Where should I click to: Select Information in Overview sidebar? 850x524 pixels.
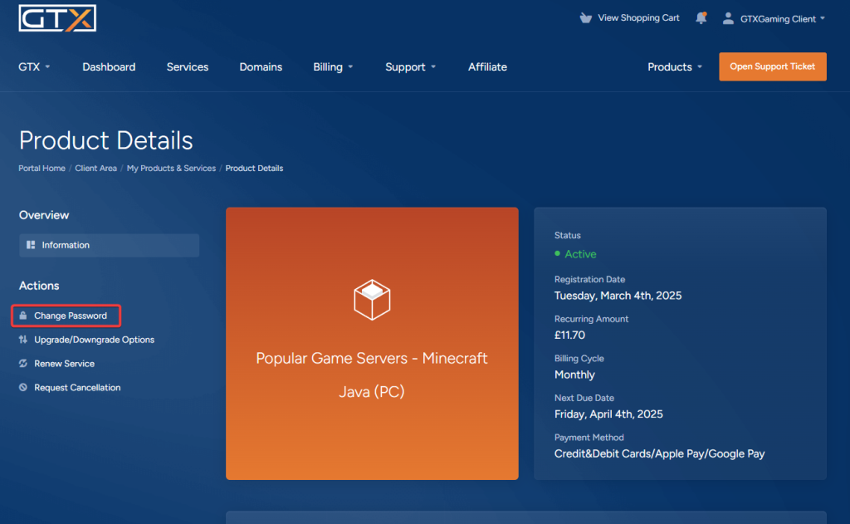(109, 245)
